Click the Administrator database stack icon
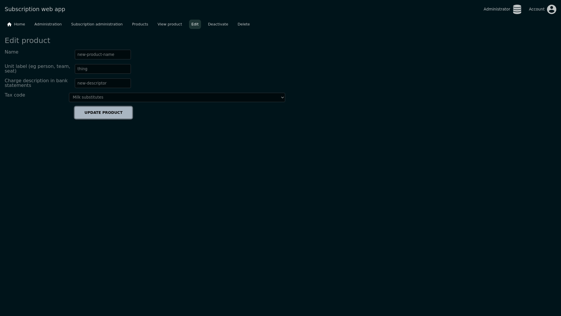 coord(517,9)
